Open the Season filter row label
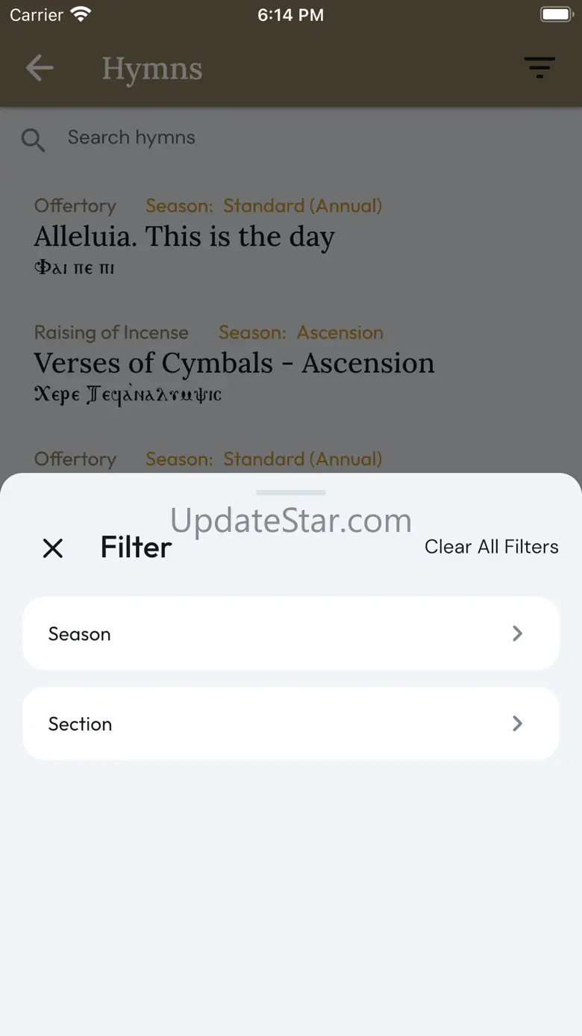This screenshot has height=1036, width=582. pos(80,634)
